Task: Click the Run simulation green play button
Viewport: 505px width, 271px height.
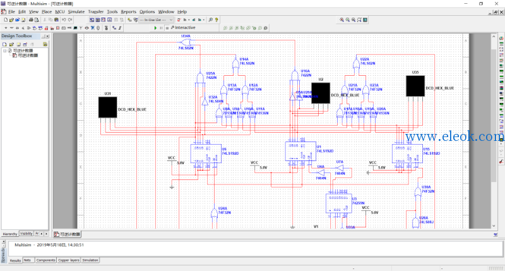Action: (155, 28)
